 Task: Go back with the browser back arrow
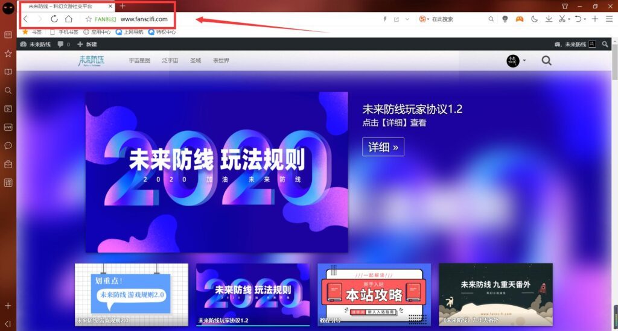(x=25, y=19)
